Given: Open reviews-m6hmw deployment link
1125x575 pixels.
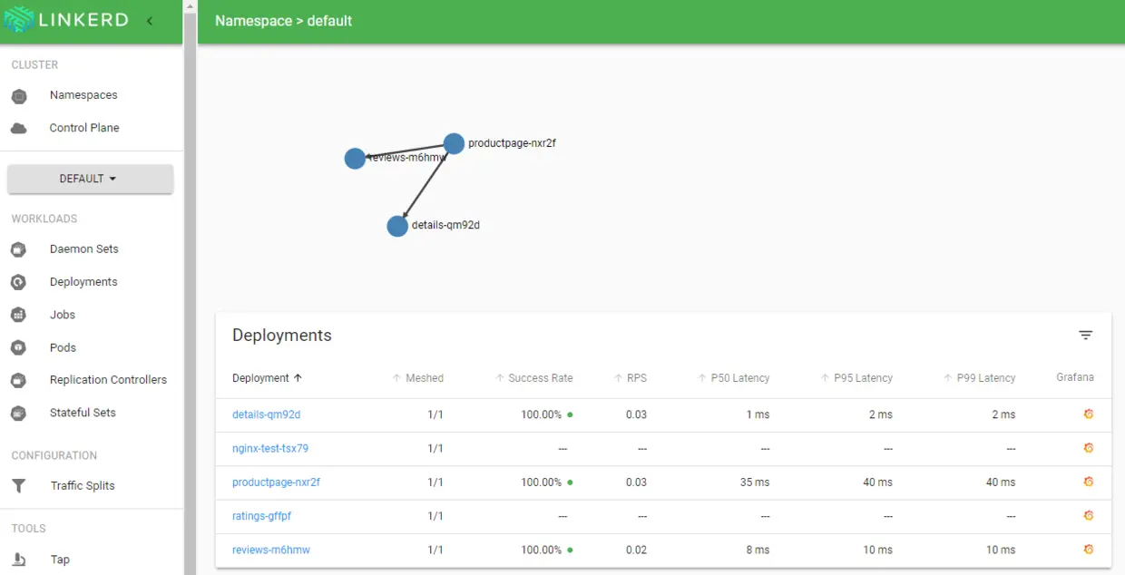Looking at the screenshot, I should (x=271, y=550).
